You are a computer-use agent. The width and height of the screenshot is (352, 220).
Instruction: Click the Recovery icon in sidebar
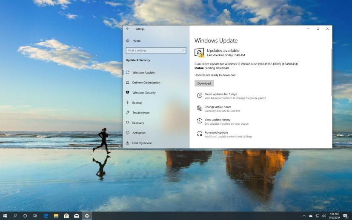click(128, 123)
